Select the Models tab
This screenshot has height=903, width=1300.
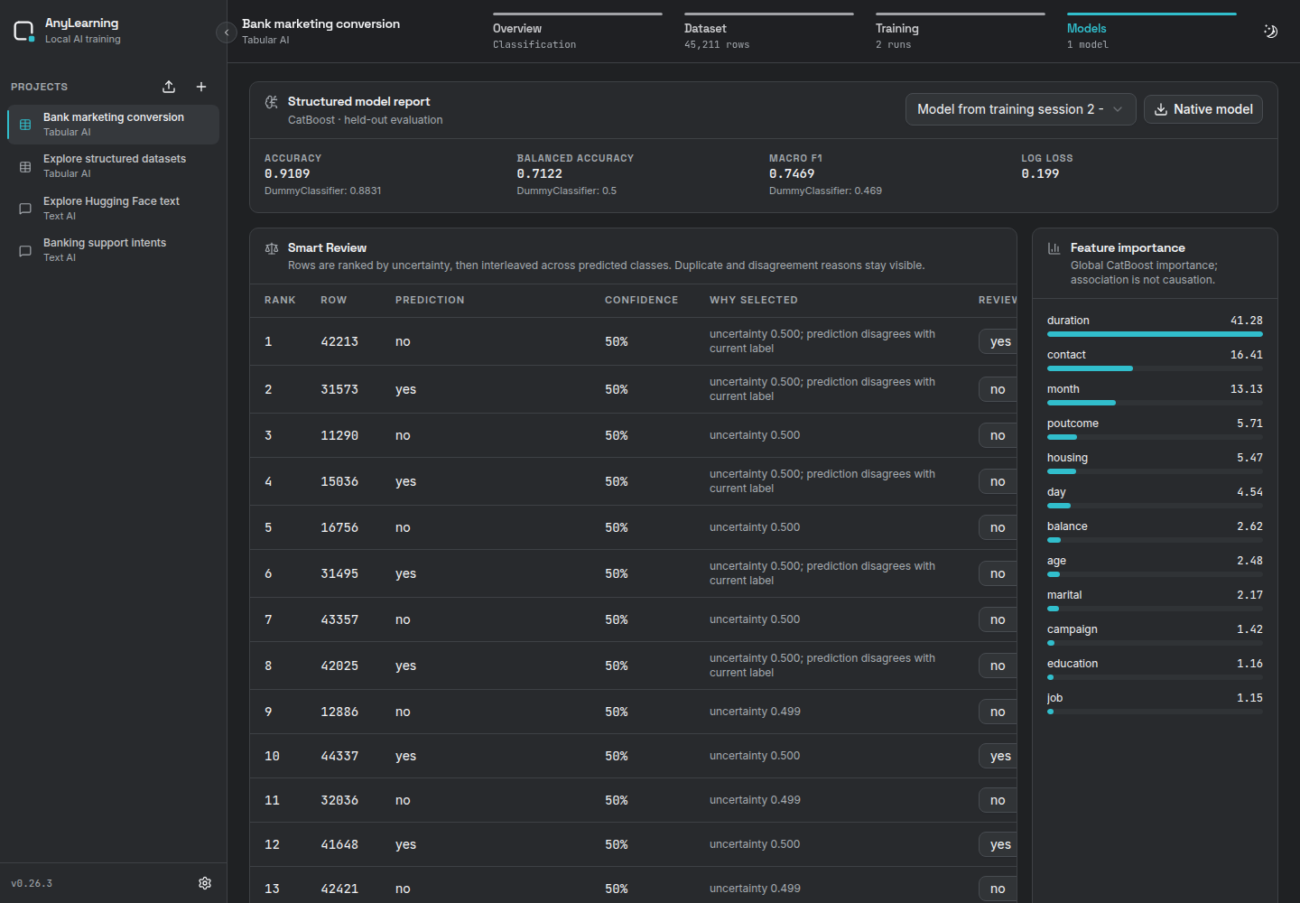coord(1151,33)
